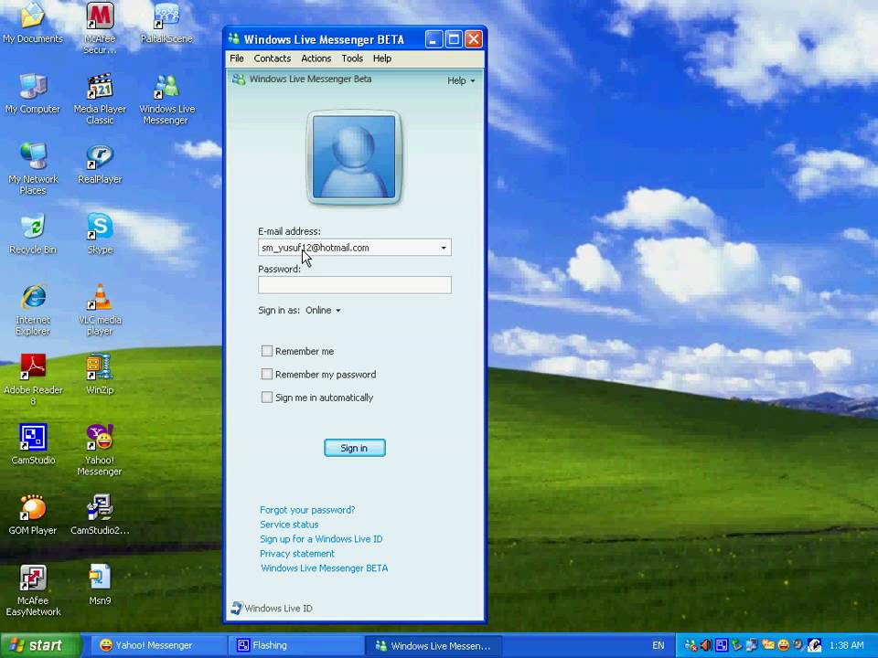
Task: Select the Windows Live Messenger desktop shortcut
Action: (x=166, y=99)
